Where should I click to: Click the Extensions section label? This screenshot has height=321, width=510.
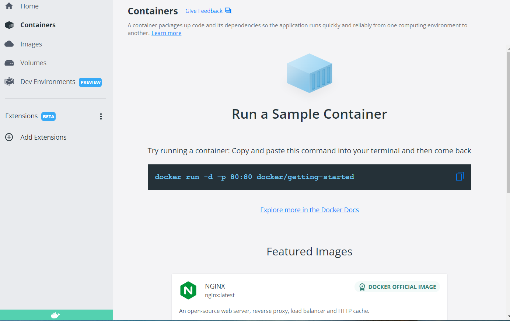pyautogui.click(x=21, y=116)
